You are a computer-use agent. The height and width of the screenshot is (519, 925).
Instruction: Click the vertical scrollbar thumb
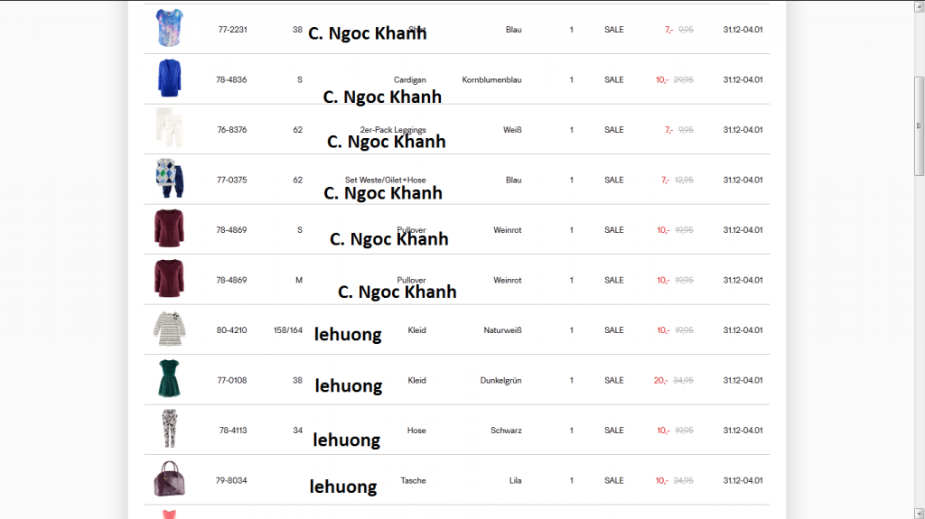tap(919, 126)
